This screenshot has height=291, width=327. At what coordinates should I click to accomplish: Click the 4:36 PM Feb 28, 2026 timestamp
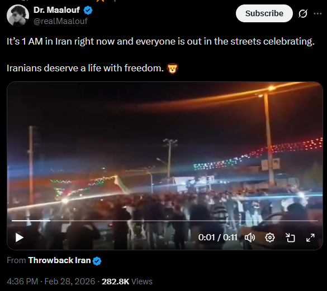51,282
